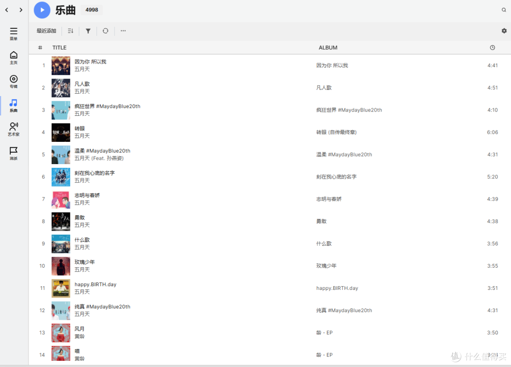The image size is (511, 367).
Task: Open the 艺术家 artists section
Action: tap(14, 129)
